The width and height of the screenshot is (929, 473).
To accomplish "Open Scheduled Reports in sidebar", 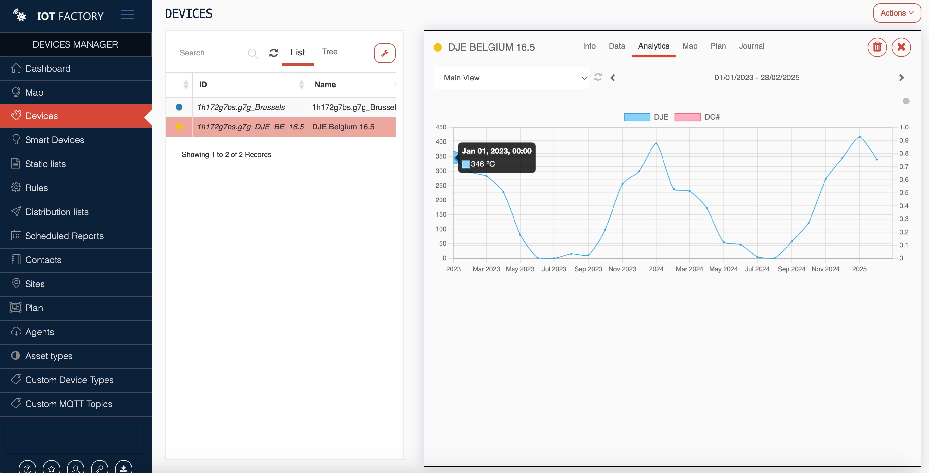I will [64, 236].
